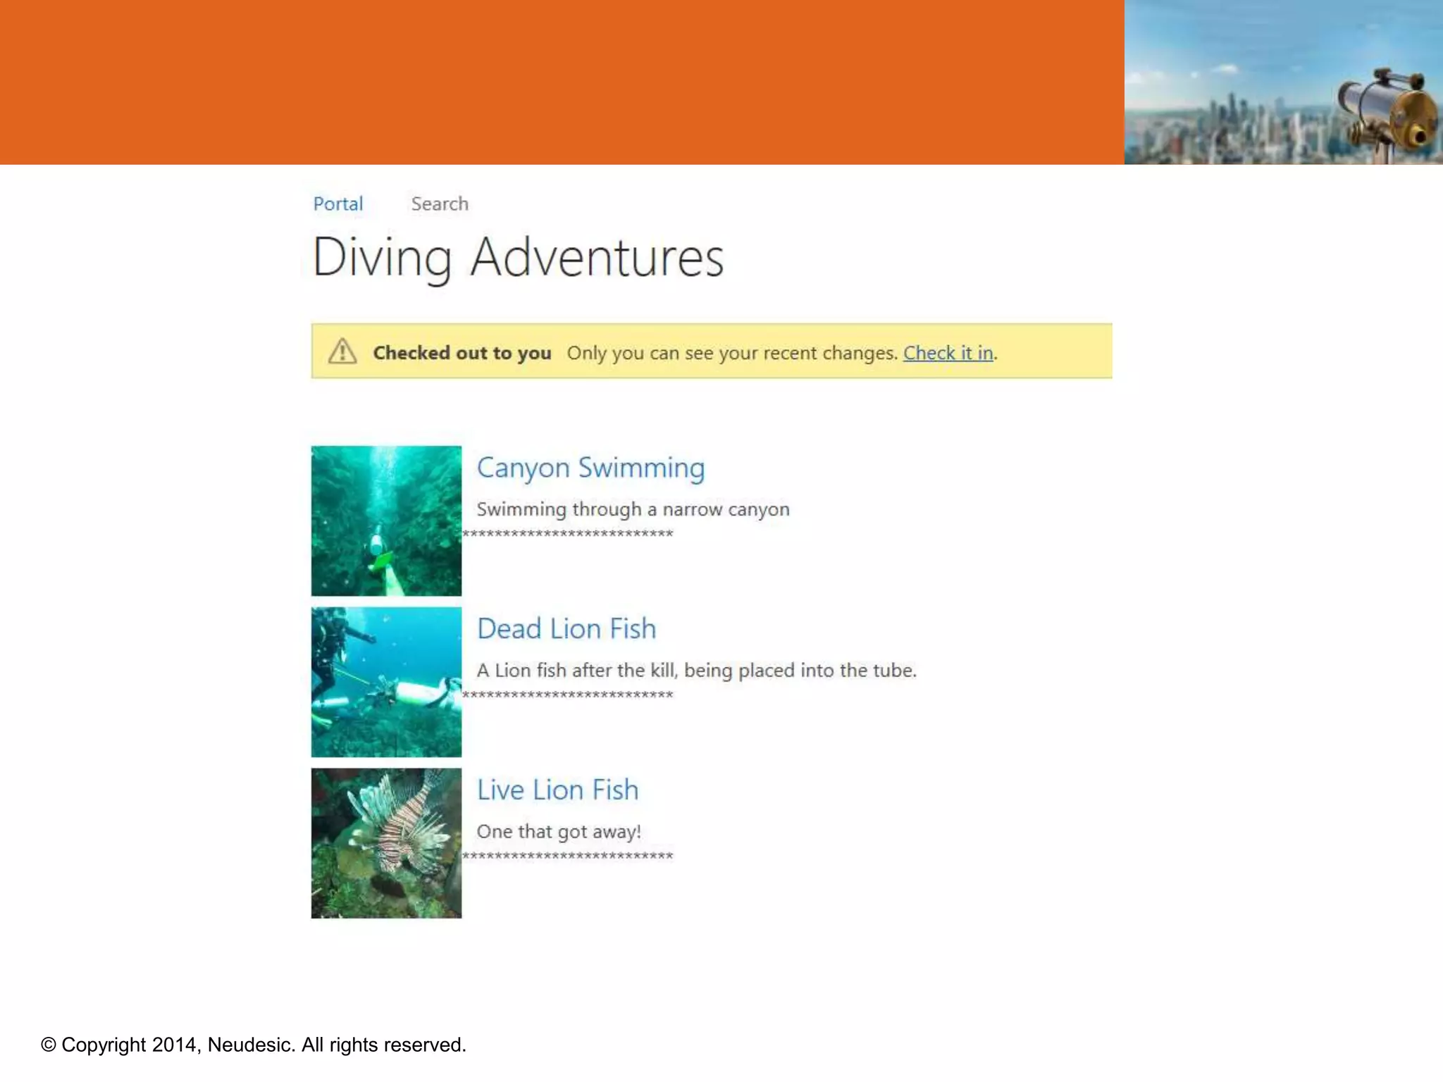Open the Portal navigation link
This screenshot has width=1443, height=1082.
(338, 204)
